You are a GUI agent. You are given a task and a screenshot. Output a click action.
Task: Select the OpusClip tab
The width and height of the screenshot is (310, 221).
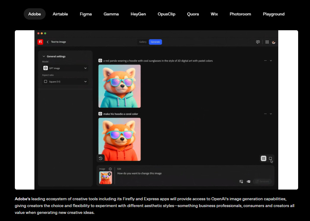coord(166,14)
